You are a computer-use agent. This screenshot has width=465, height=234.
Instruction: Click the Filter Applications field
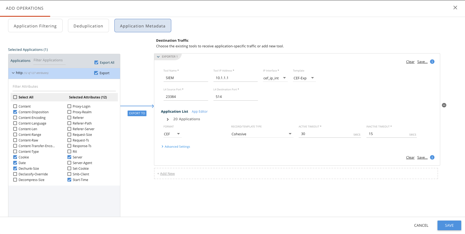click(x=49, y=60)
